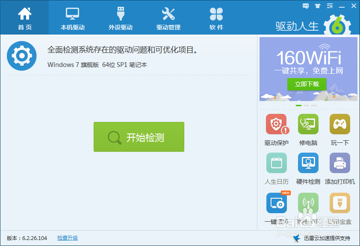360x246 pixels.
Task: Open the feedback speech bubble icon
Action: (x=305, y=6)
